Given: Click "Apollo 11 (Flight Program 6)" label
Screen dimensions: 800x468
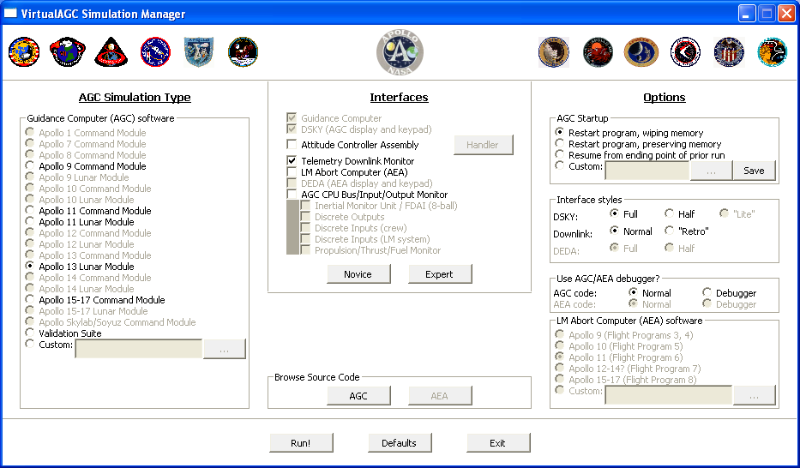Looking at the screenshot, I should [626, 357].
